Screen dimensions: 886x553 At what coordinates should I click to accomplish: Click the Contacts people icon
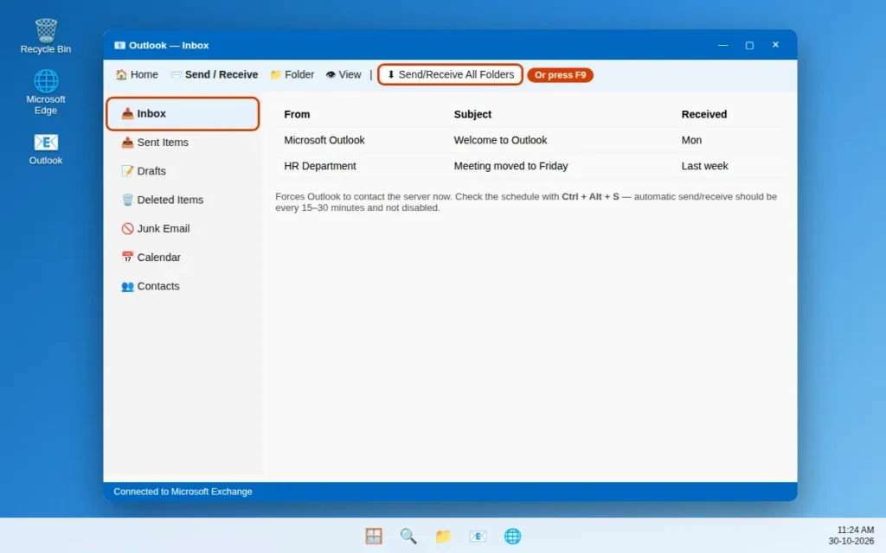[128, 286]
